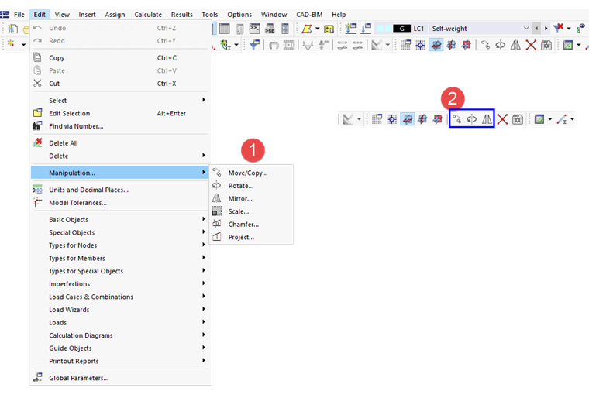Toggle third red work plane button in top toolbar
This screenshot has height=398, width=589.
pos(467,46)
